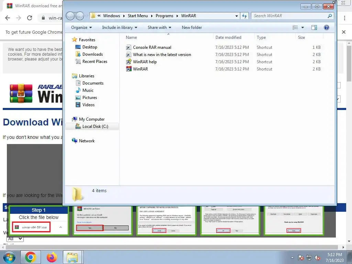This screenshot has height=264, width=352.
Task: Click the Change your view icon
Action: pos(295,27)
